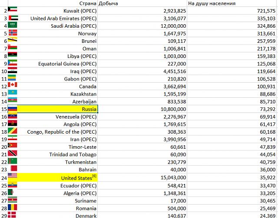Viewport: 278px width, 218px height.
Task: Select cell with value 10,800,000
Action: click(x=142, y=109)
